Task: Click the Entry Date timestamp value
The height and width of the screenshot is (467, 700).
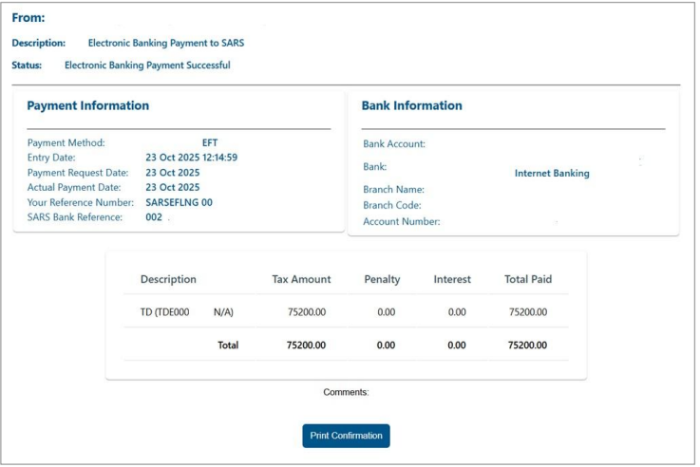Action: [x=191, y=158]
